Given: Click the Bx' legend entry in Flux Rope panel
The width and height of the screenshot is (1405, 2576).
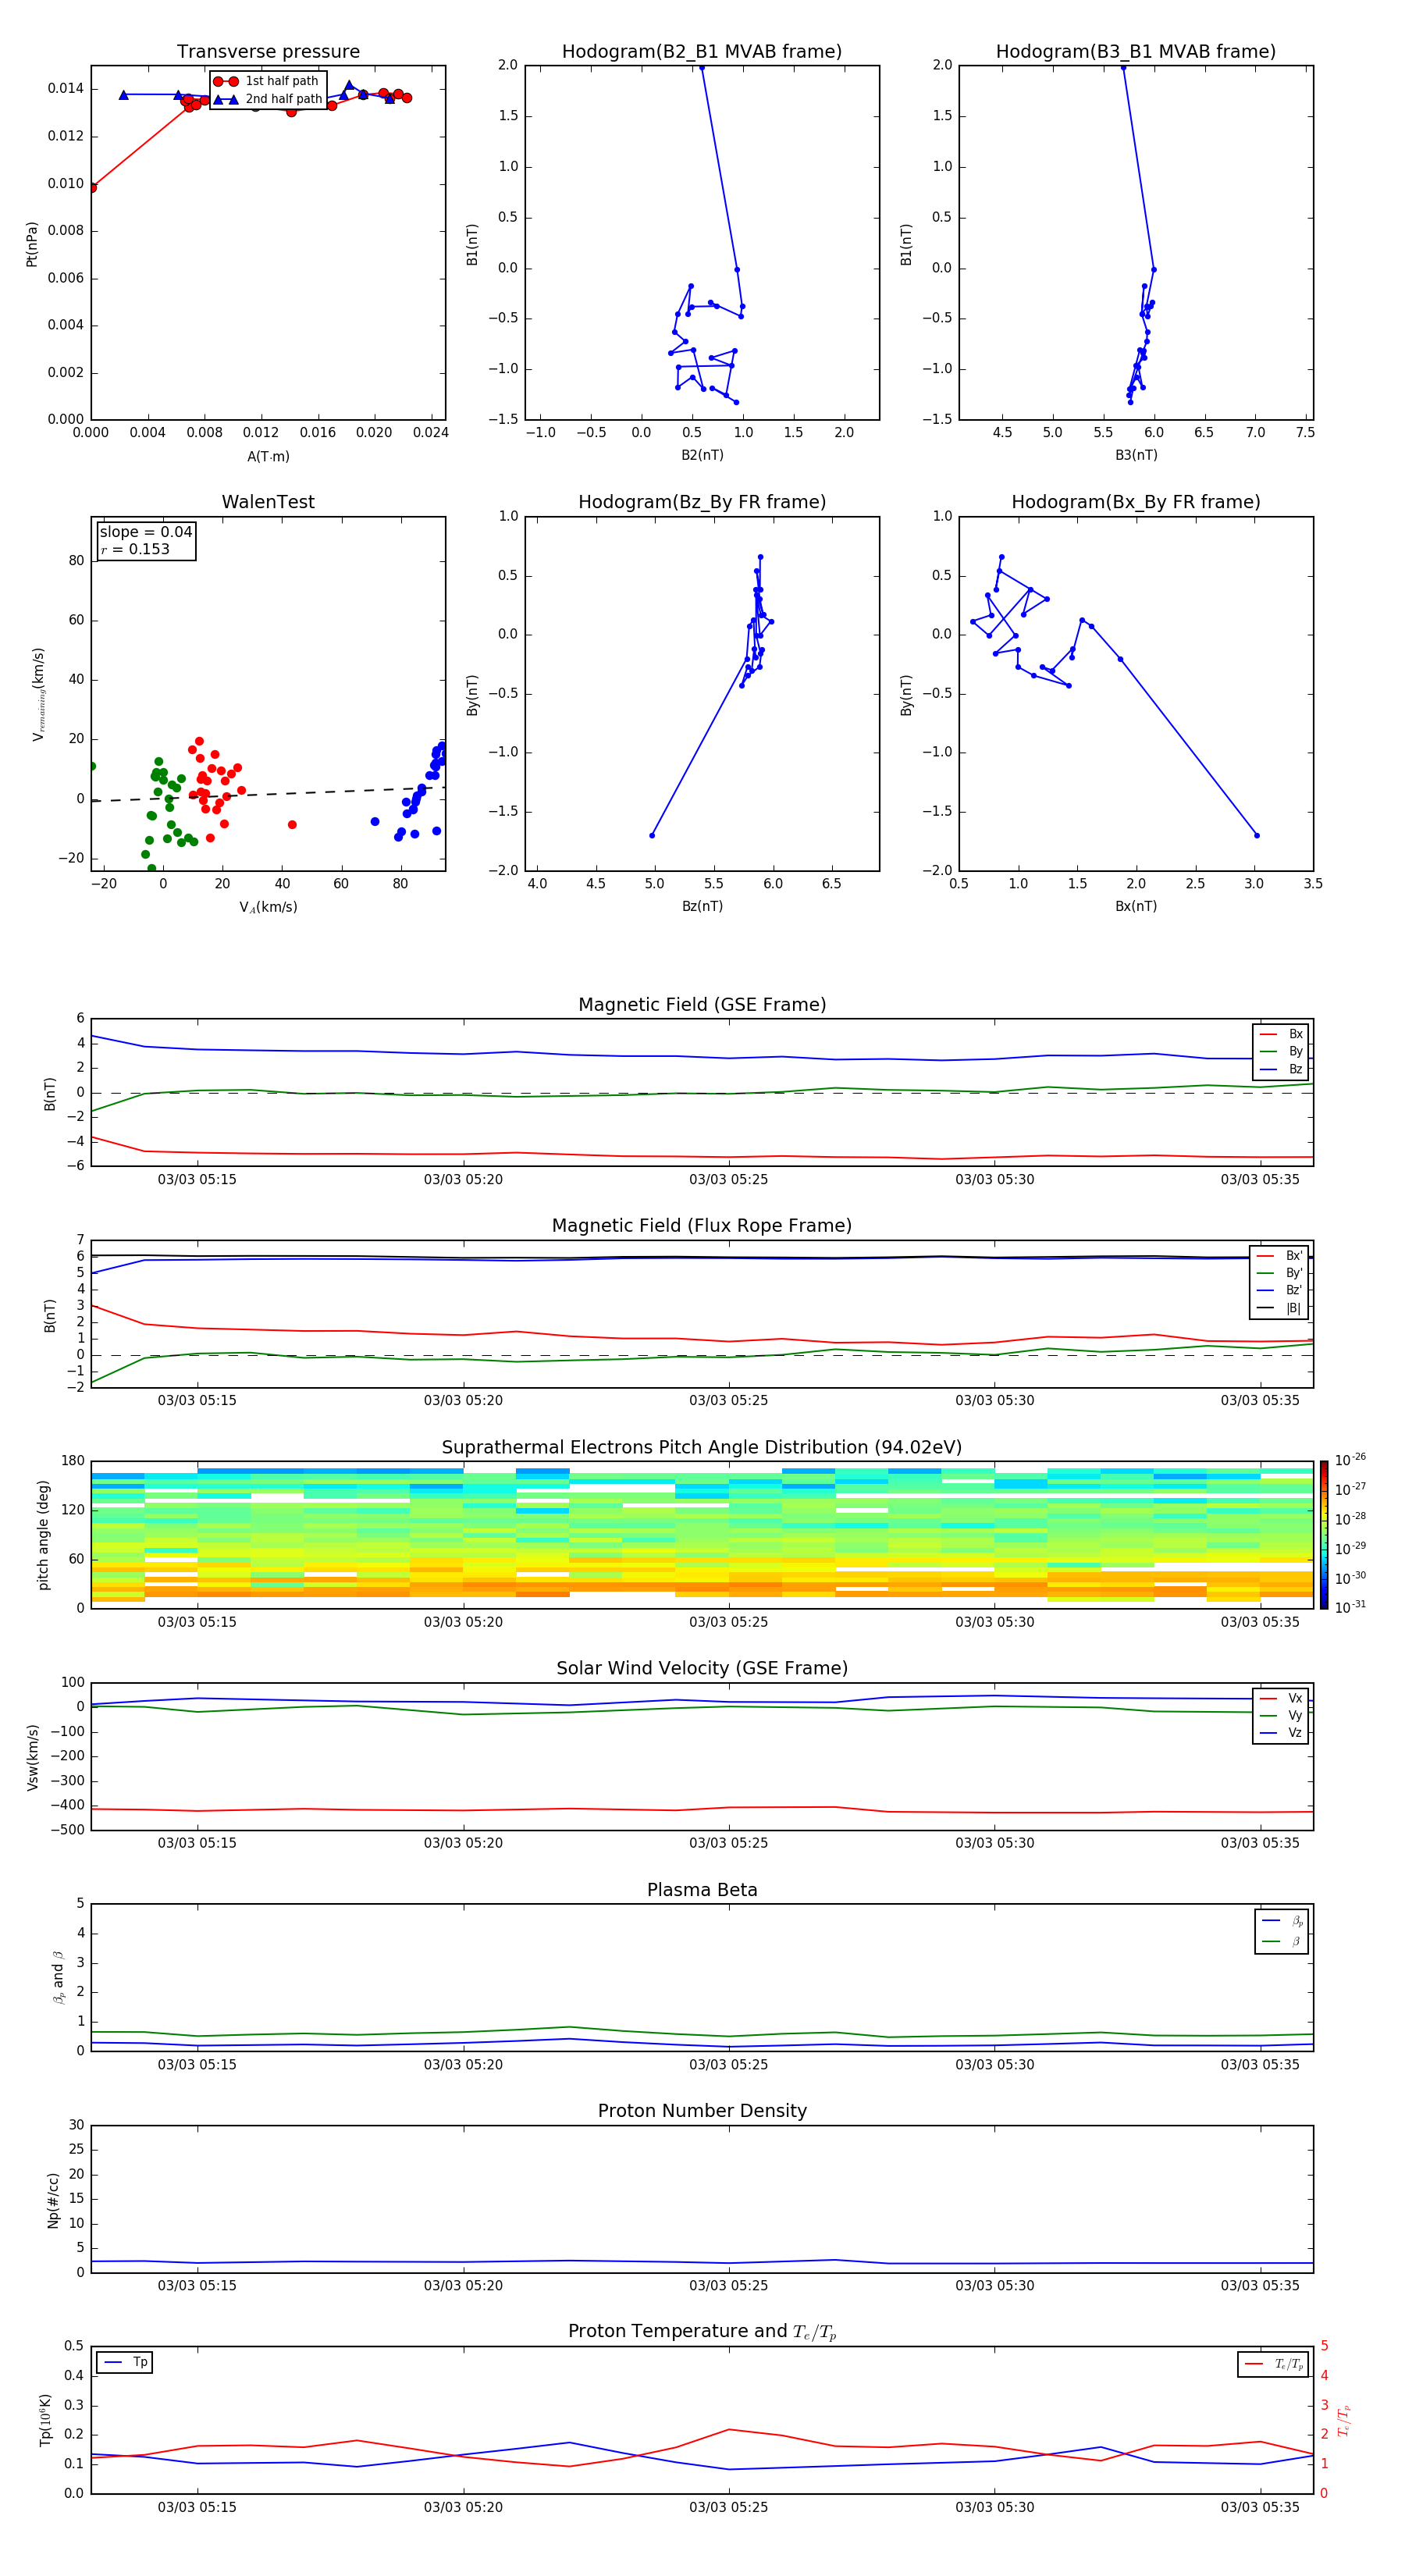Looking at the screenshot, I should coord(1280,1256).
